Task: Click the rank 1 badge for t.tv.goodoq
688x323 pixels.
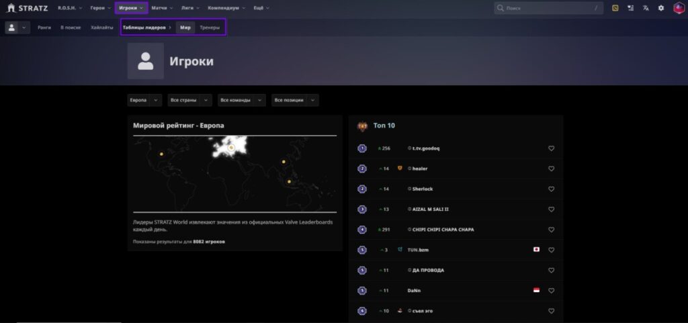Action: [362, 148]
